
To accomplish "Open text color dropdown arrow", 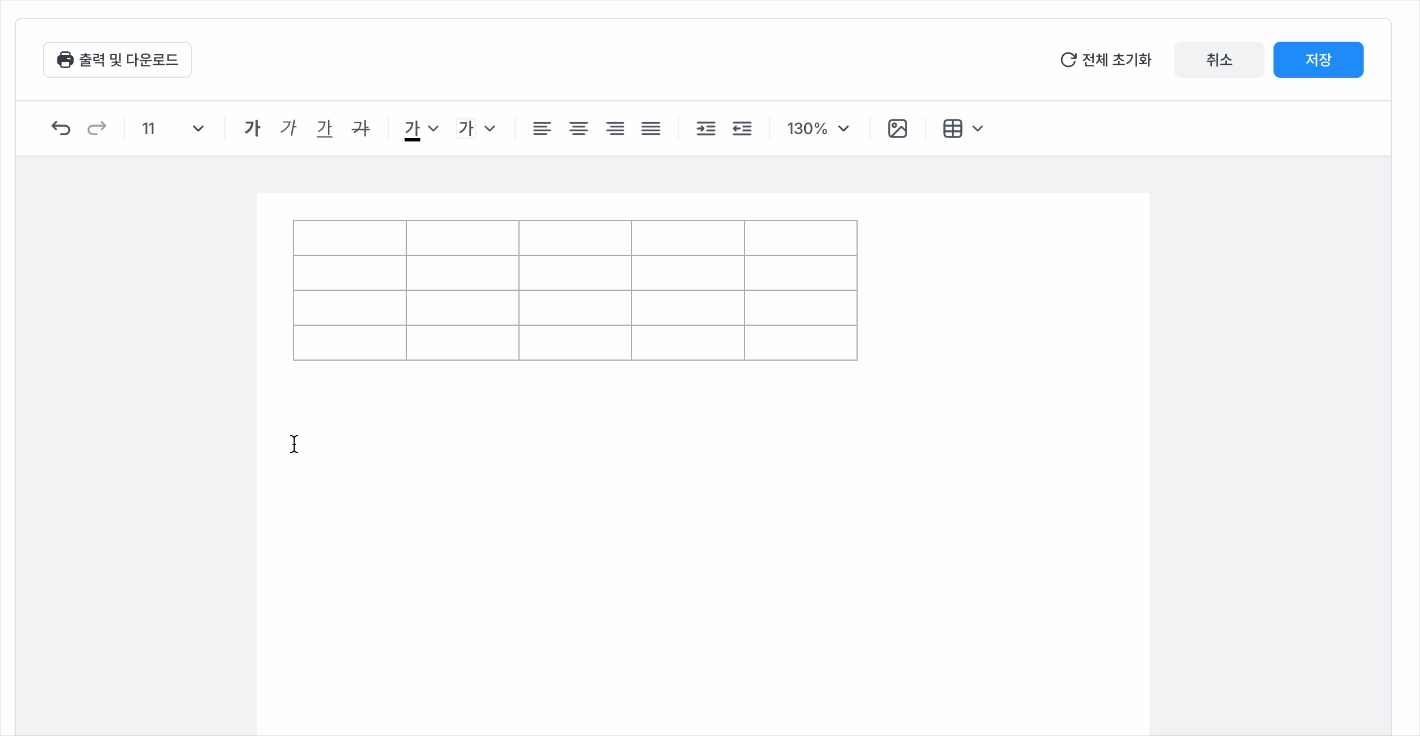I will pyautogui.click(x=433, y=128).
